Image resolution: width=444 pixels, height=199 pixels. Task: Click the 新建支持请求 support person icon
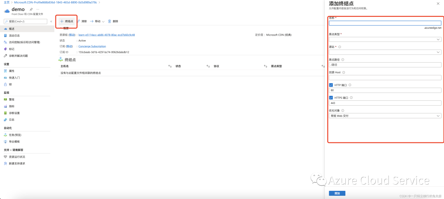6,163
